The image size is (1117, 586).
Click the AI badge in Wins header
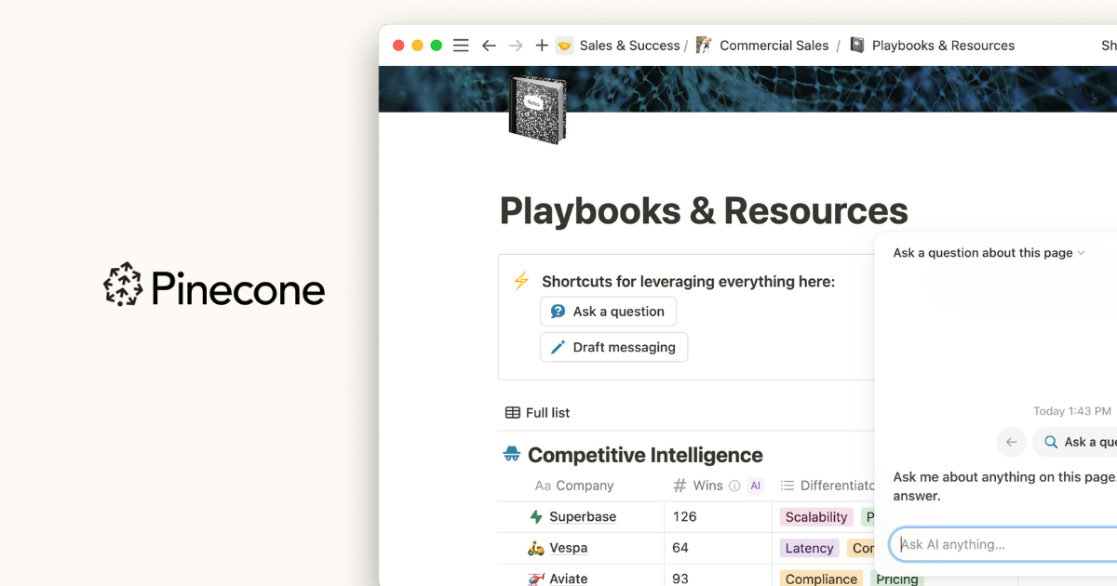(x=756, y=486)
